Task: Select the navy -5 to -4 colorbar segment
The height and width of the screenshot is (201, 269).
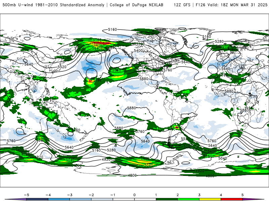Action: pos(37,199)
